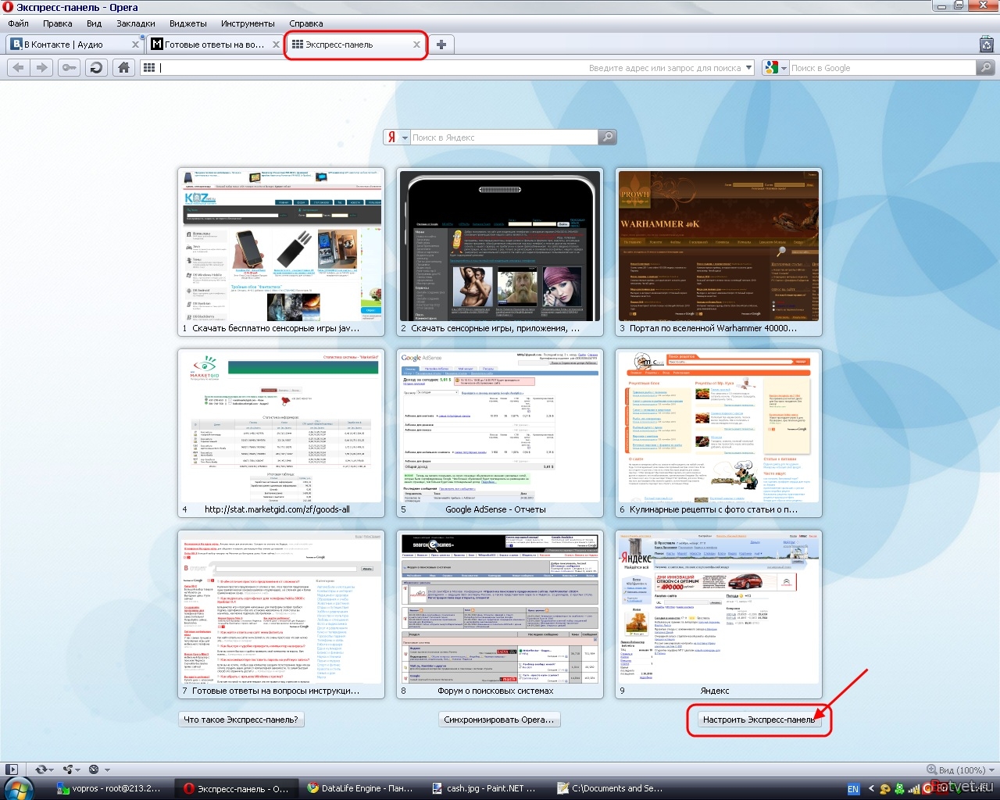
Task: Open the Вид menu
Action: 95,23
